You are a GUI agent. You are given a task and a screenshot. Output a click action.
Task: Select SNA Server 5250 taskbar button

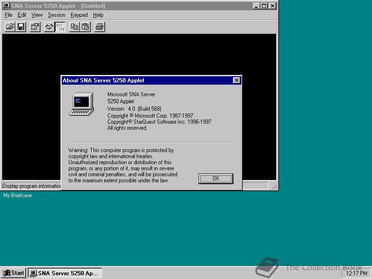(x=65, y=273)
